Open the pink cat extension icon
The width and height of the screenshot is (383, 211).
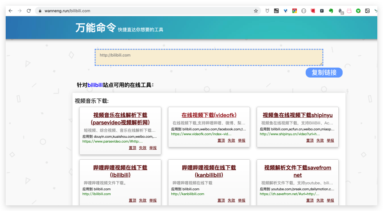point(349,11)
